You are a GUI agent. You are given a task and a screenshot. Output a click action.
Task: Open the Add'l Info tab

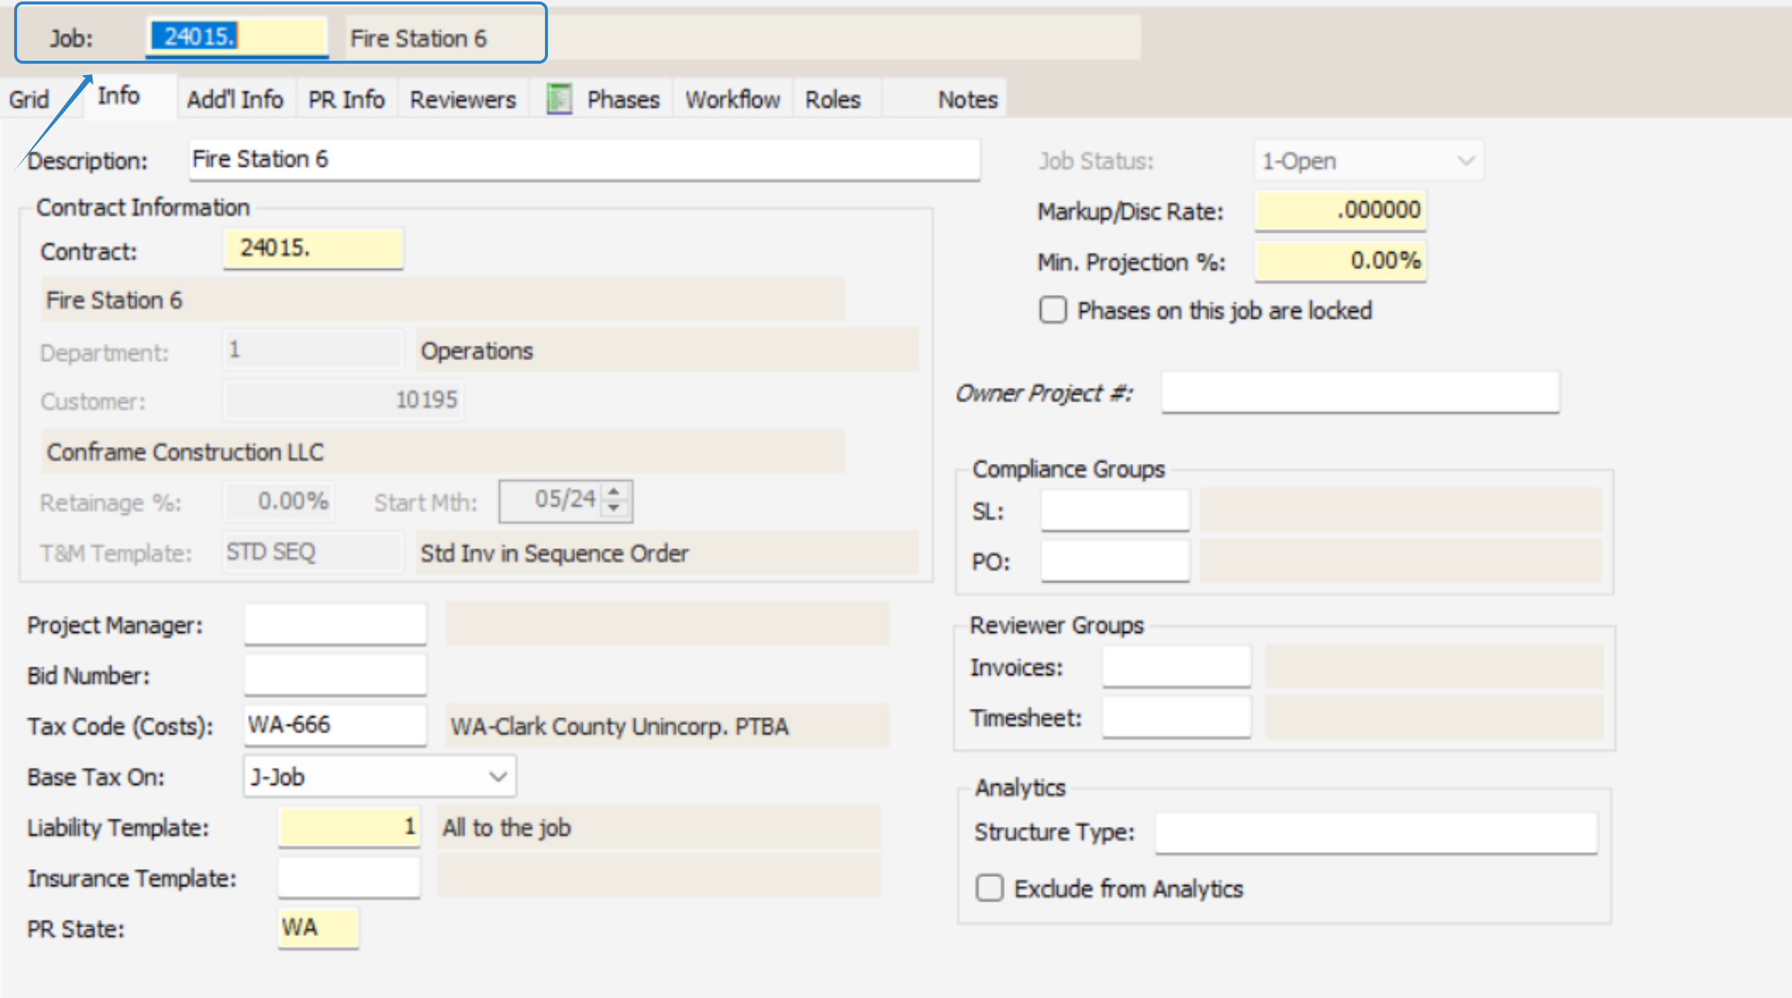(x=235, y=99)
